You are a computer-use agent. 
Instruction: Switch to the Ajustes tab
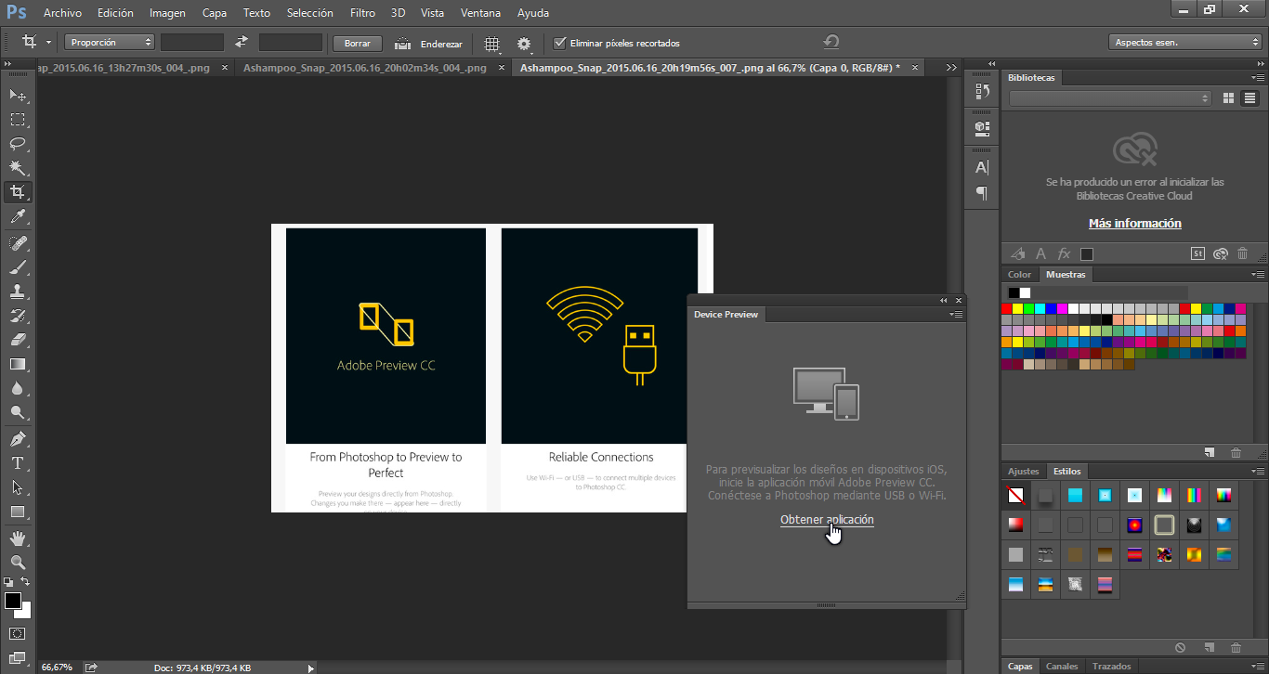click(1024, 472)
